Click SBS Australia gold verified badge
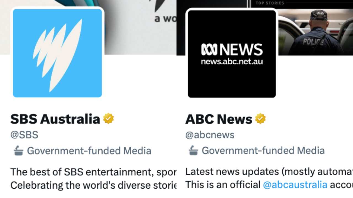This screenshot has width=353, height=198. click(x=108, y=119)
